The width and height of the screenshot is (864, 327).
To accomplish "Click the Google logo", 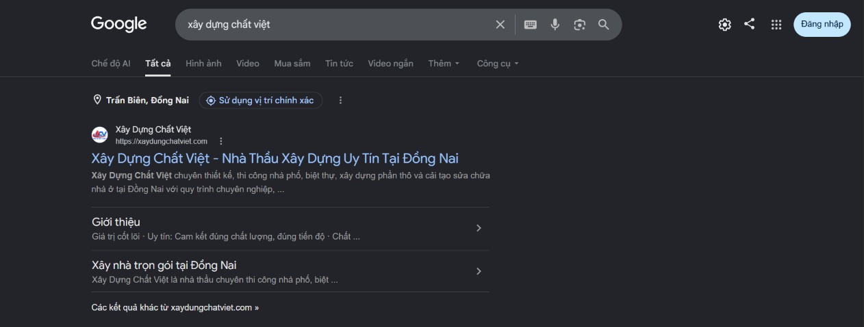I will (119, 24).
